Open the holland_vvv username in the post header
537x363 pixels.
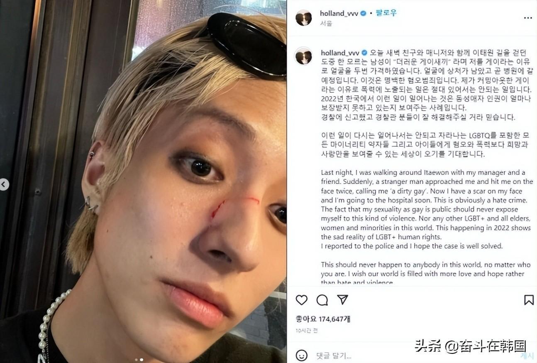pyautogui.click(x=339, y=13)
